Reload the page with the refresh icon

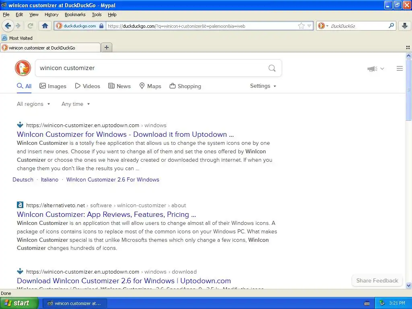click(30, 26)
